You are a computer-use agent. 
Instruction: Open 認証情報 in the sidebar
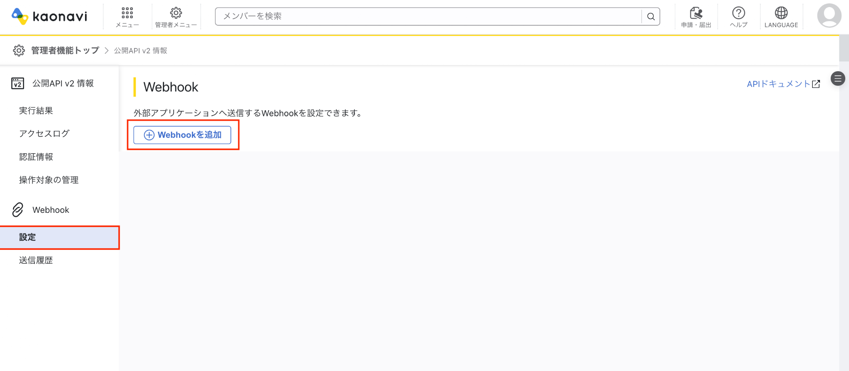coord(36,157)
